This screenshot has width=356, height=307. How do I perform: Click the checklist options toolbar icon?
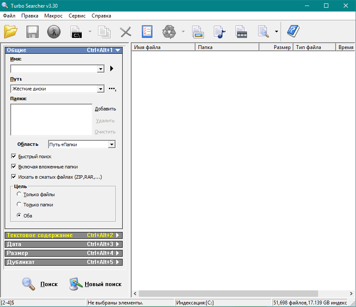point(147,32)
